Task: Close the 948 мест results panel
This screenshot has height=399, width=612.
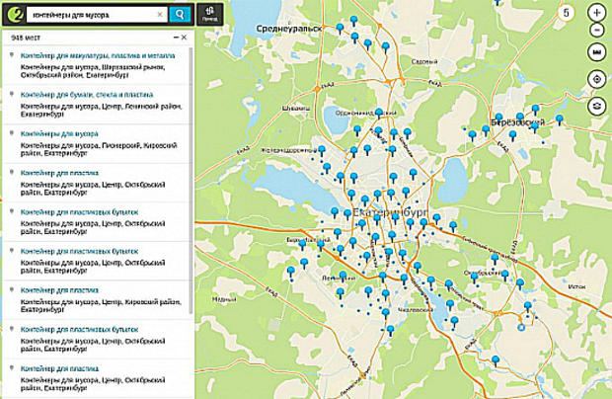Action: coord(184,38)
